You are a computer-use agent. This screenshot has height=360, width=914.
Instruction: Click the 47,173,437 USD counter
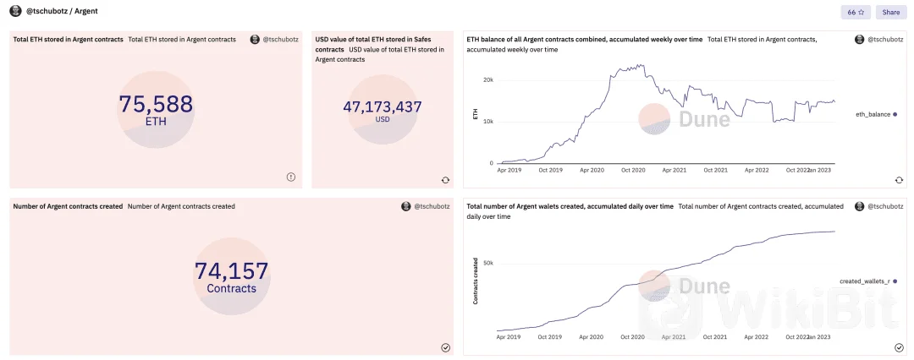(383, 112)
